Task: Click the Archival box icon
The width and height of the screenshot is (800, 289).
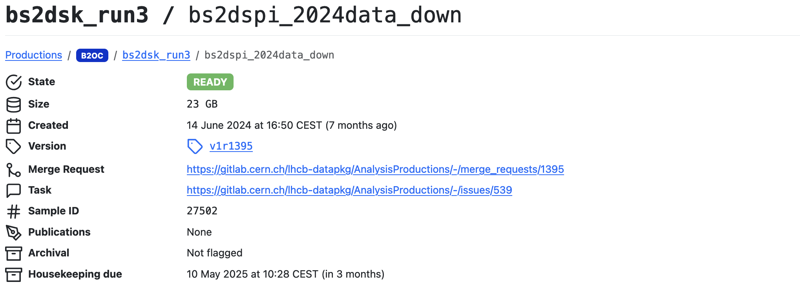Action: click(x=14, y=253)
